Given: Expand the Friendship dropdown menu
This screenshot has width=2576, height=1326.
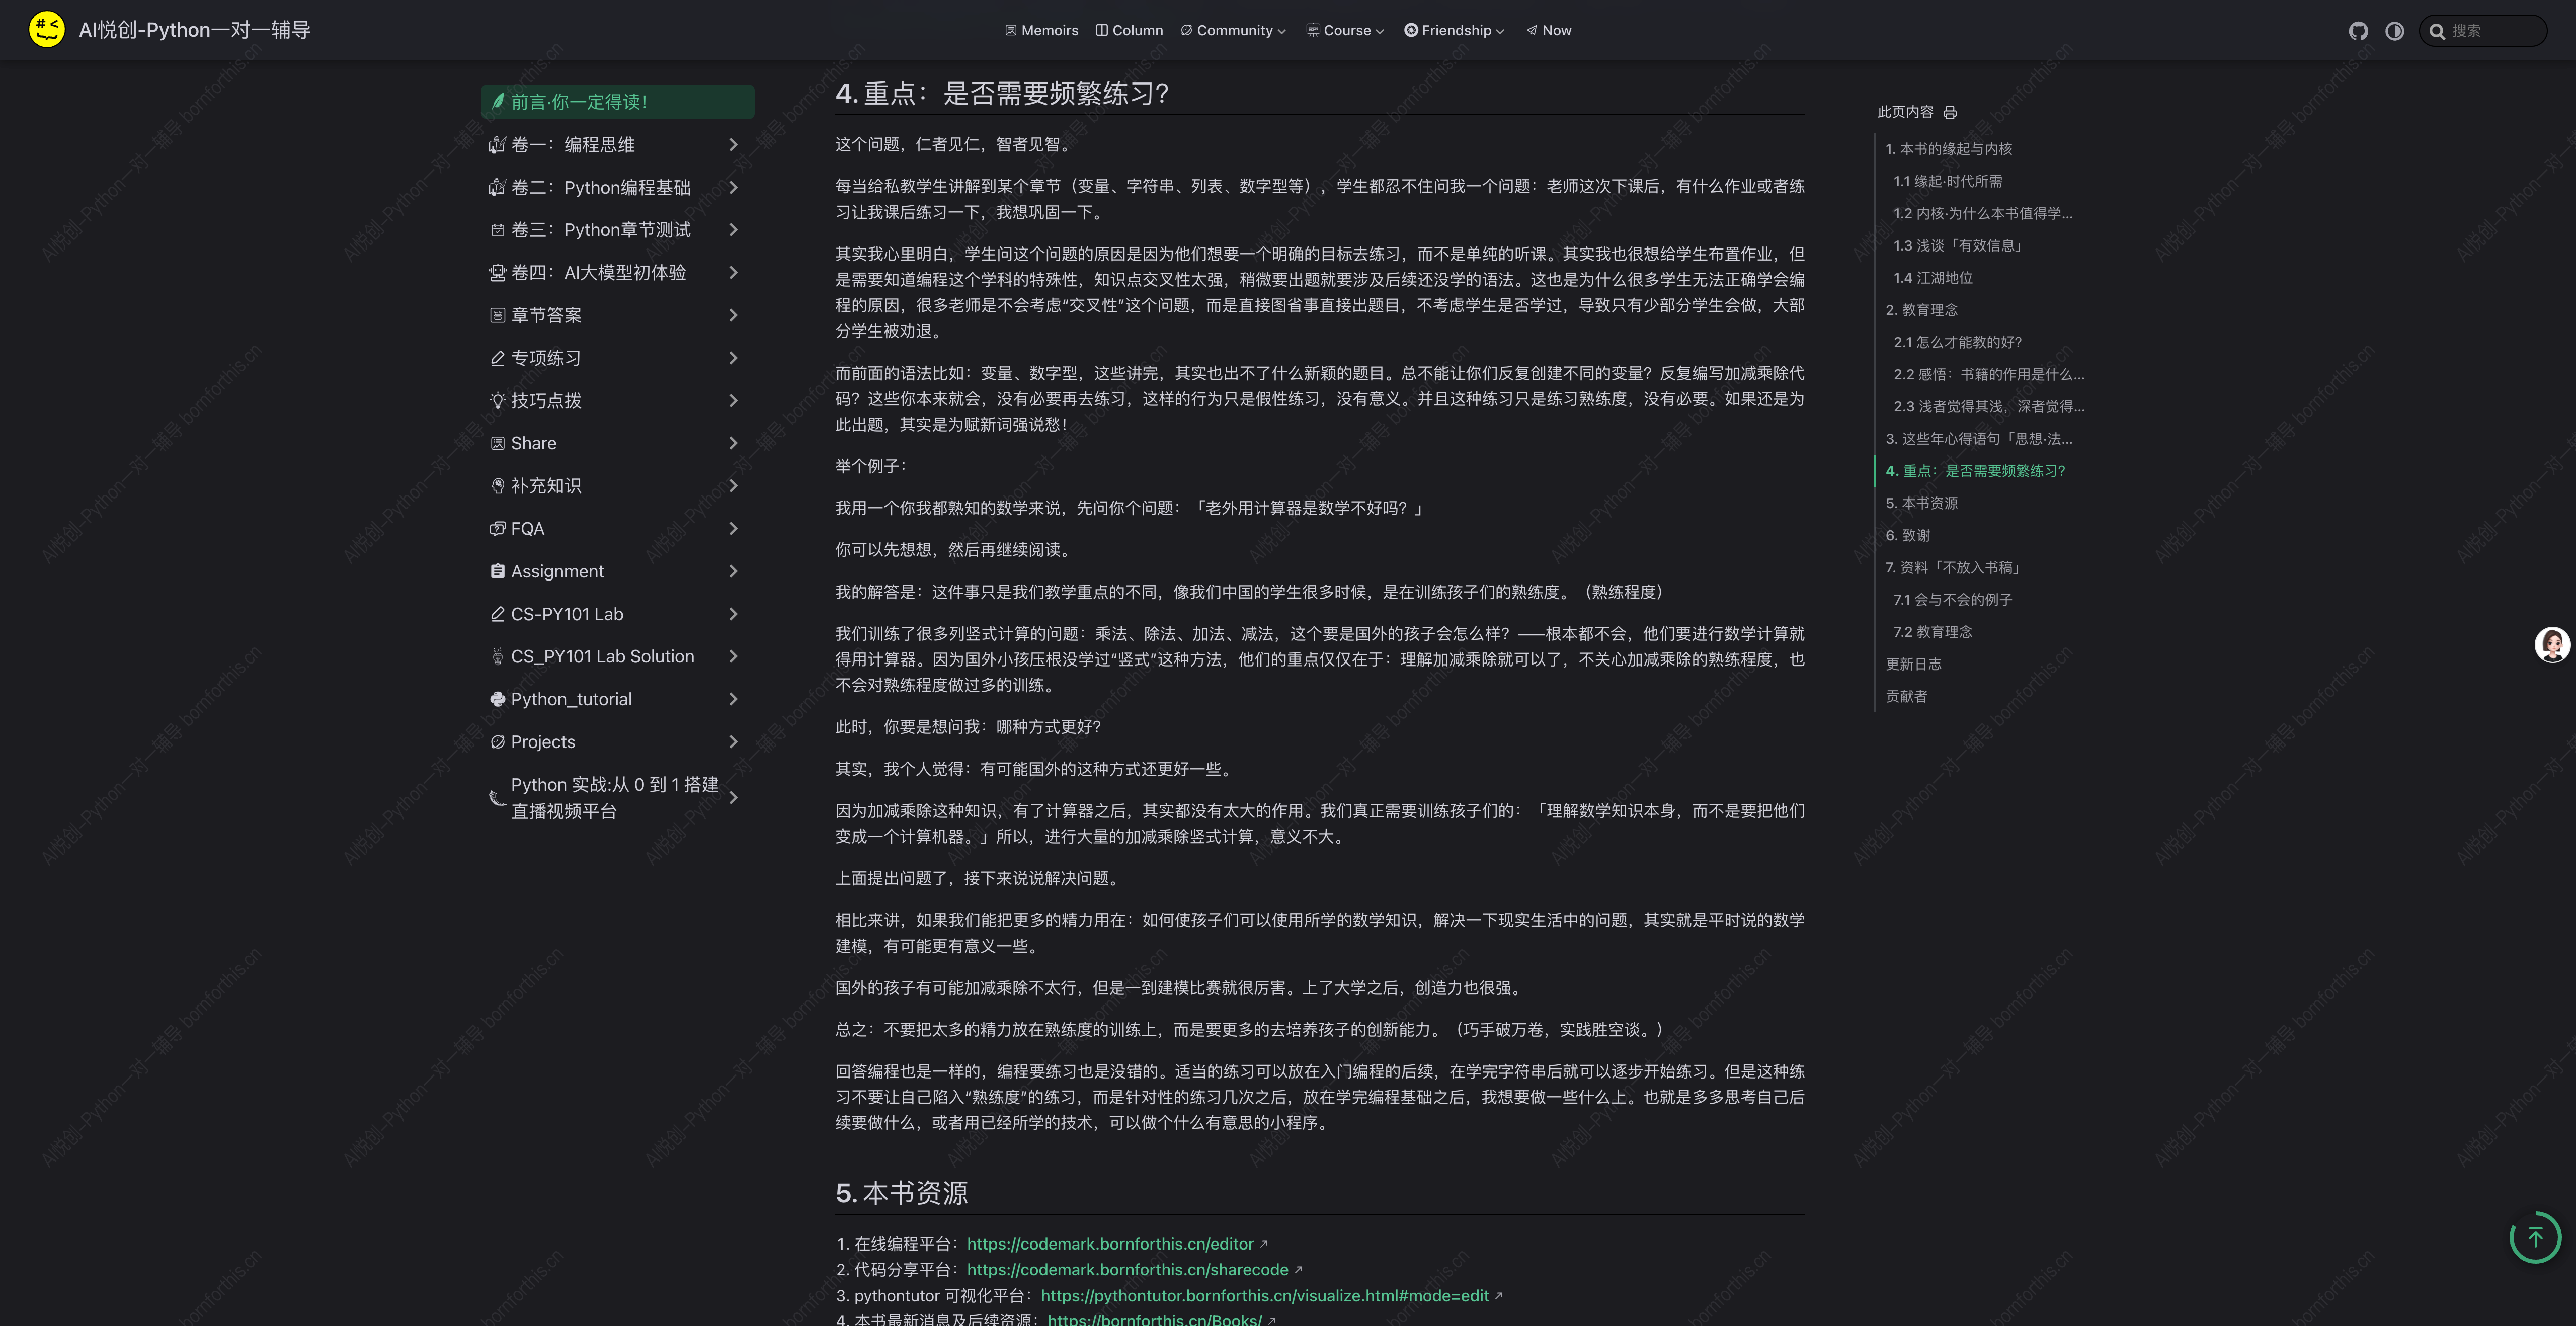Looking at the screenshot, I should point(1454,30).
